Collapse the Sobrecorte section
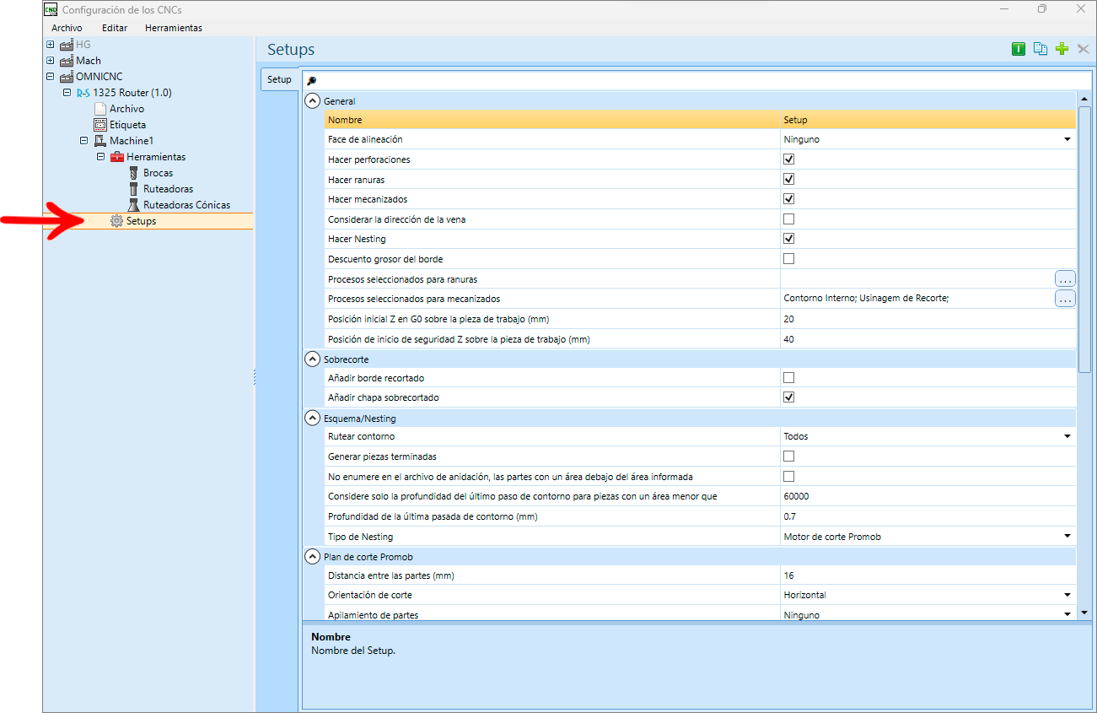 313,359
